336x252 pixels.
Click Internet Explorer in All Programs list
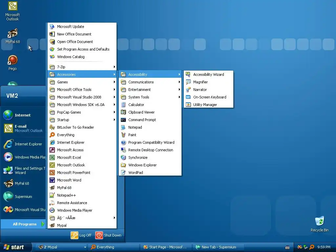click(82, 142)
